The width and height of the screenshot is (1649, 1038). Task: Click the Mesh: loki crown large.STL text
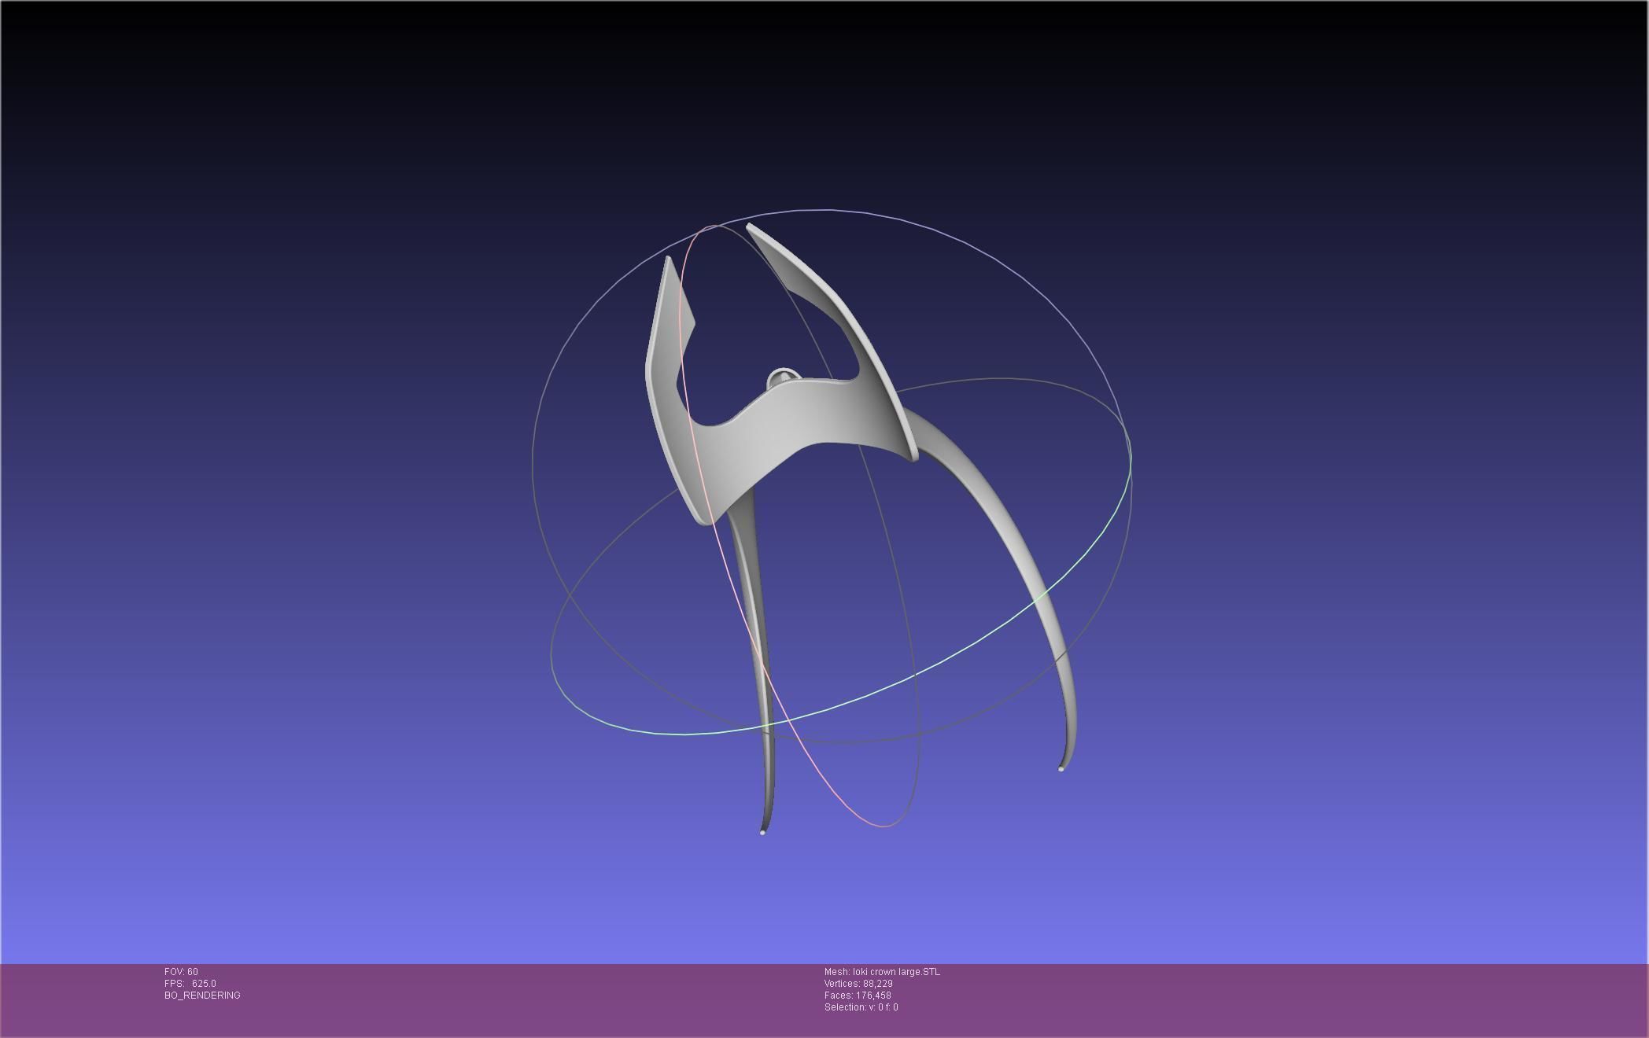(x=882, y=972)
